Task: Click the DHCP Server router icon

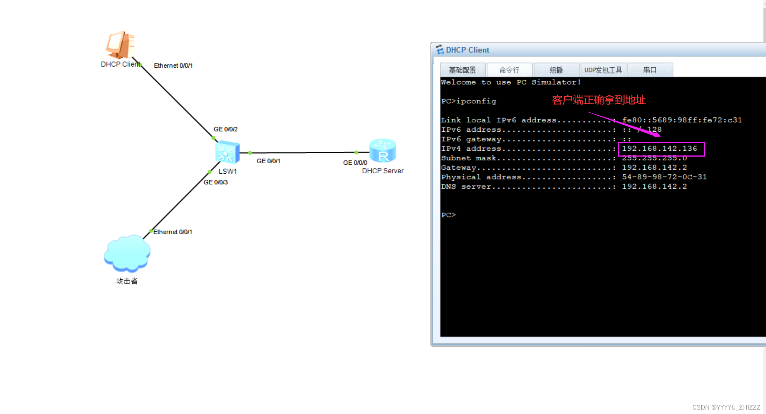Action: tap(382, 151)
